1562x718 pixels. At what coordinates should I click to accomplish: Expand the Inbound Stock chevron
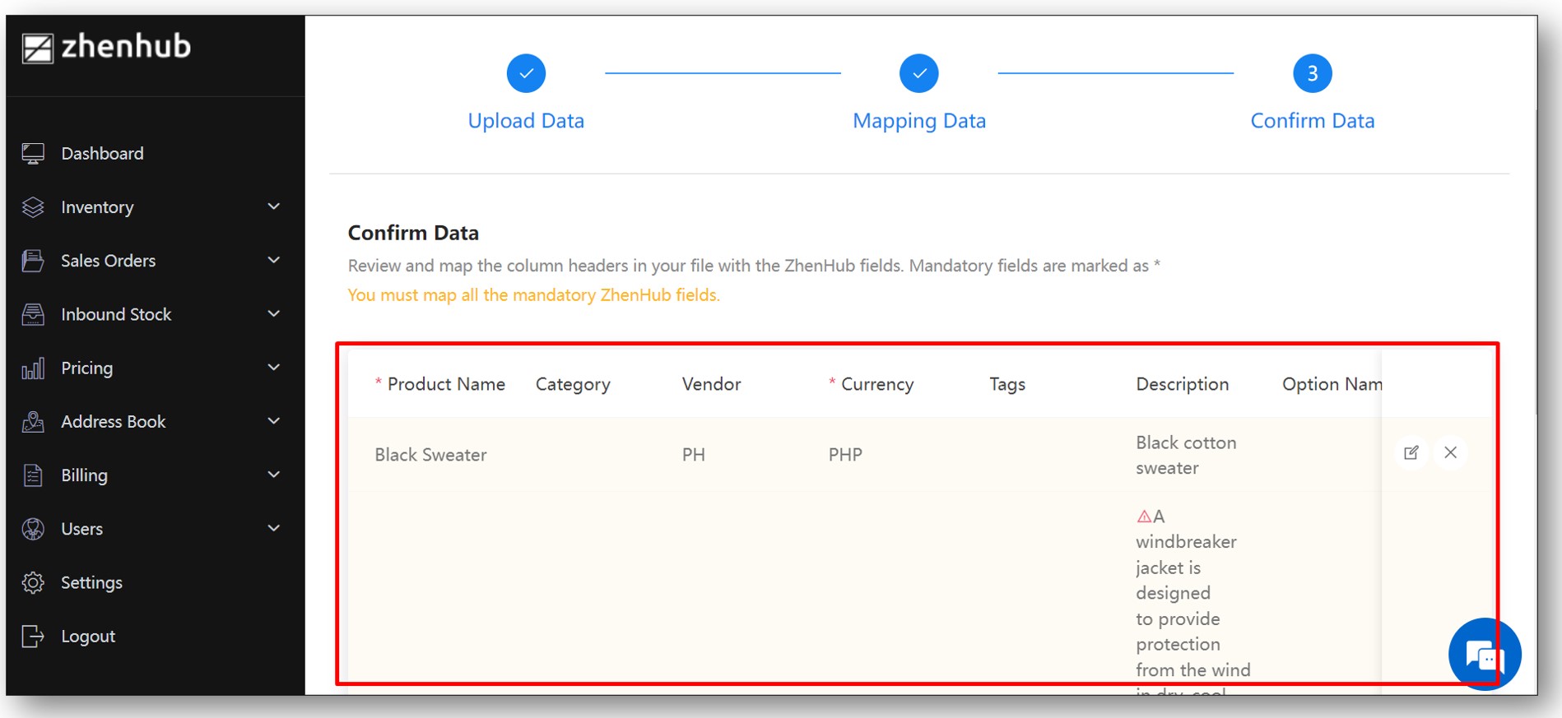[x=274, y=313]
